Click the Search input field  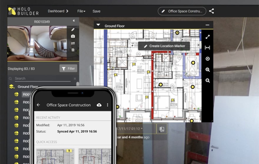43,78
